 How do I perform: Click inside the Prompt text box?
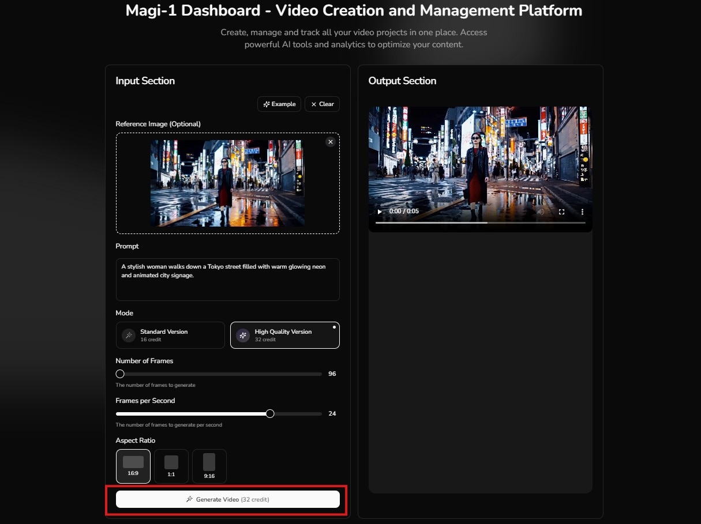coord(227,278)
